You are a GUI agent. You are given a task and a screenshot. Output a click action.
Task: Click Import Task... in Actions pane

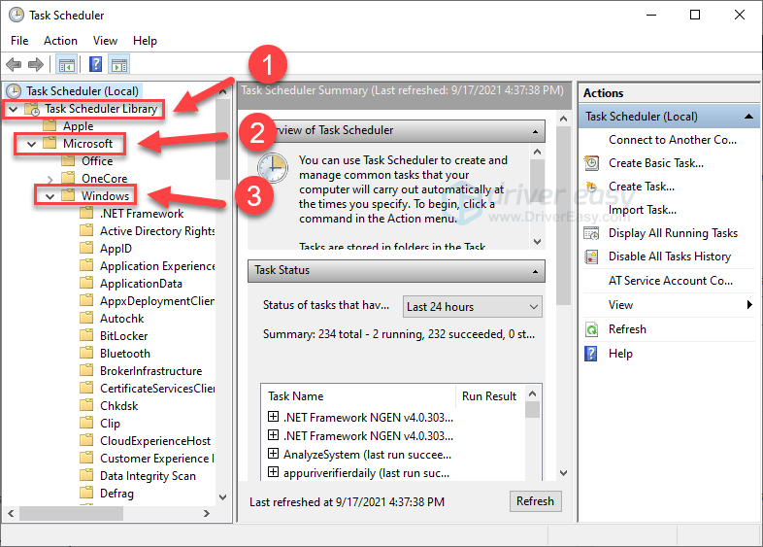(x=642, y=210)
